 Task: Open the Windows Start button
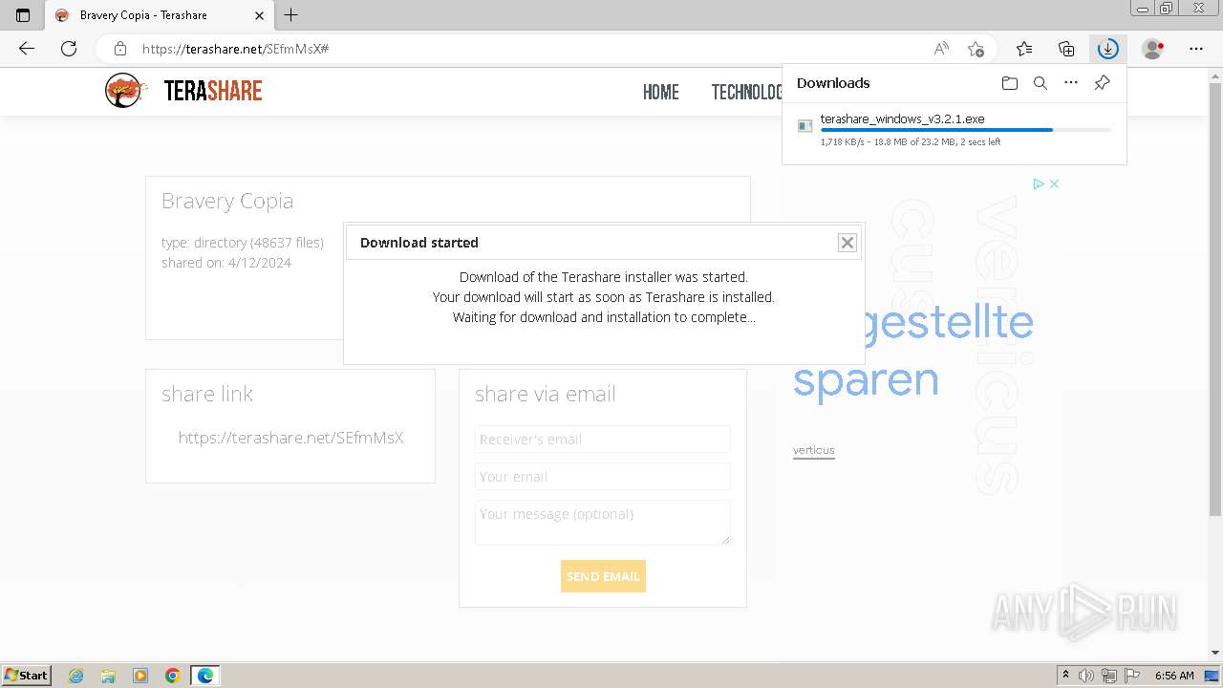pos(27,676)
